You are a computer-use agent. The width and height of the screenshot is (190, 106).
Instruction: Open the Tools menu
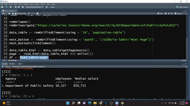click(48, 4)
